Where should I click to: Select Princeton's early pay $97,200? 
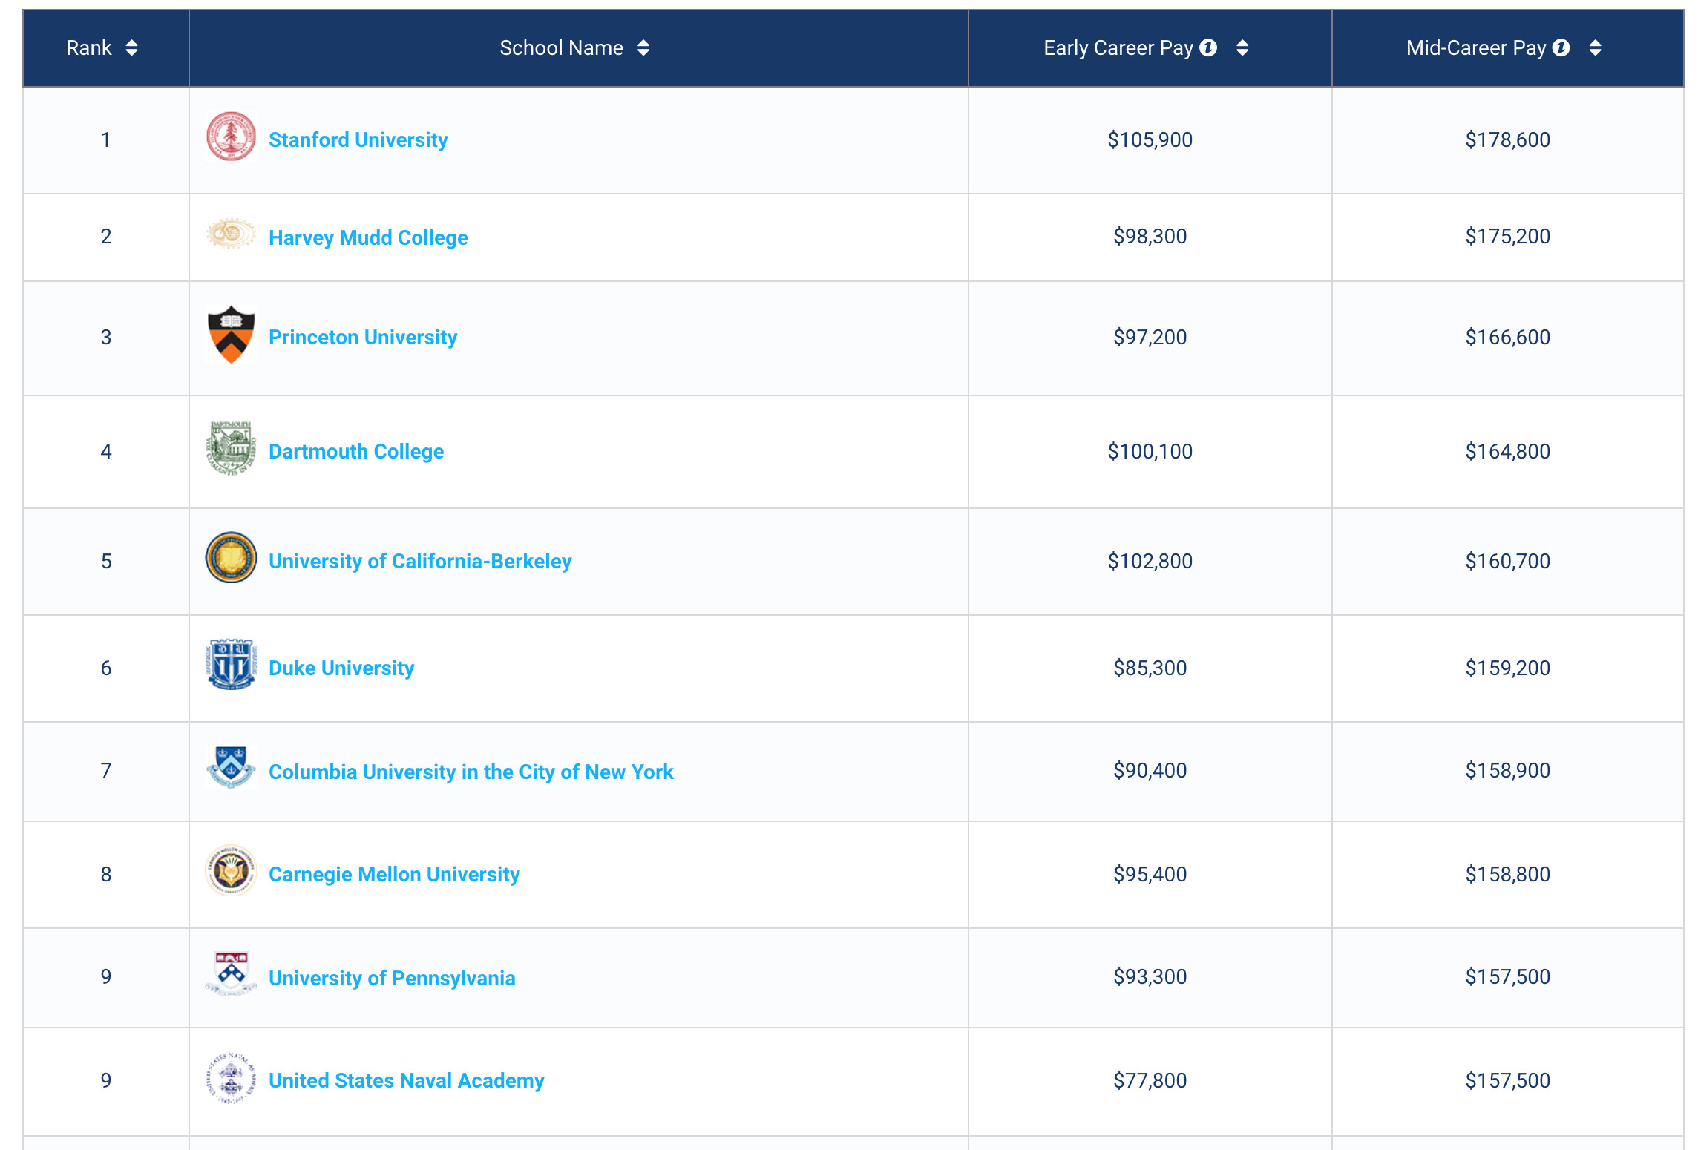tap(1150, 337)
